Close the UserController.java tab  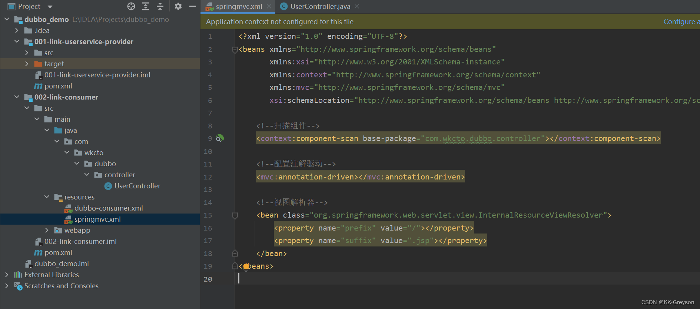coord(357,6)
